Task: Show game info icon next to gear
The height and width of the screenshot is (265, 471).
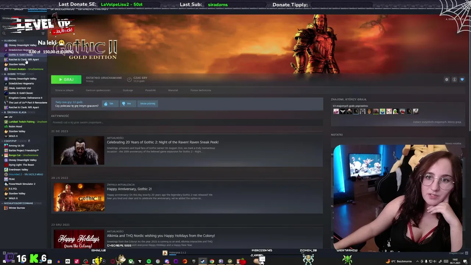Action: tap(454, 79)
